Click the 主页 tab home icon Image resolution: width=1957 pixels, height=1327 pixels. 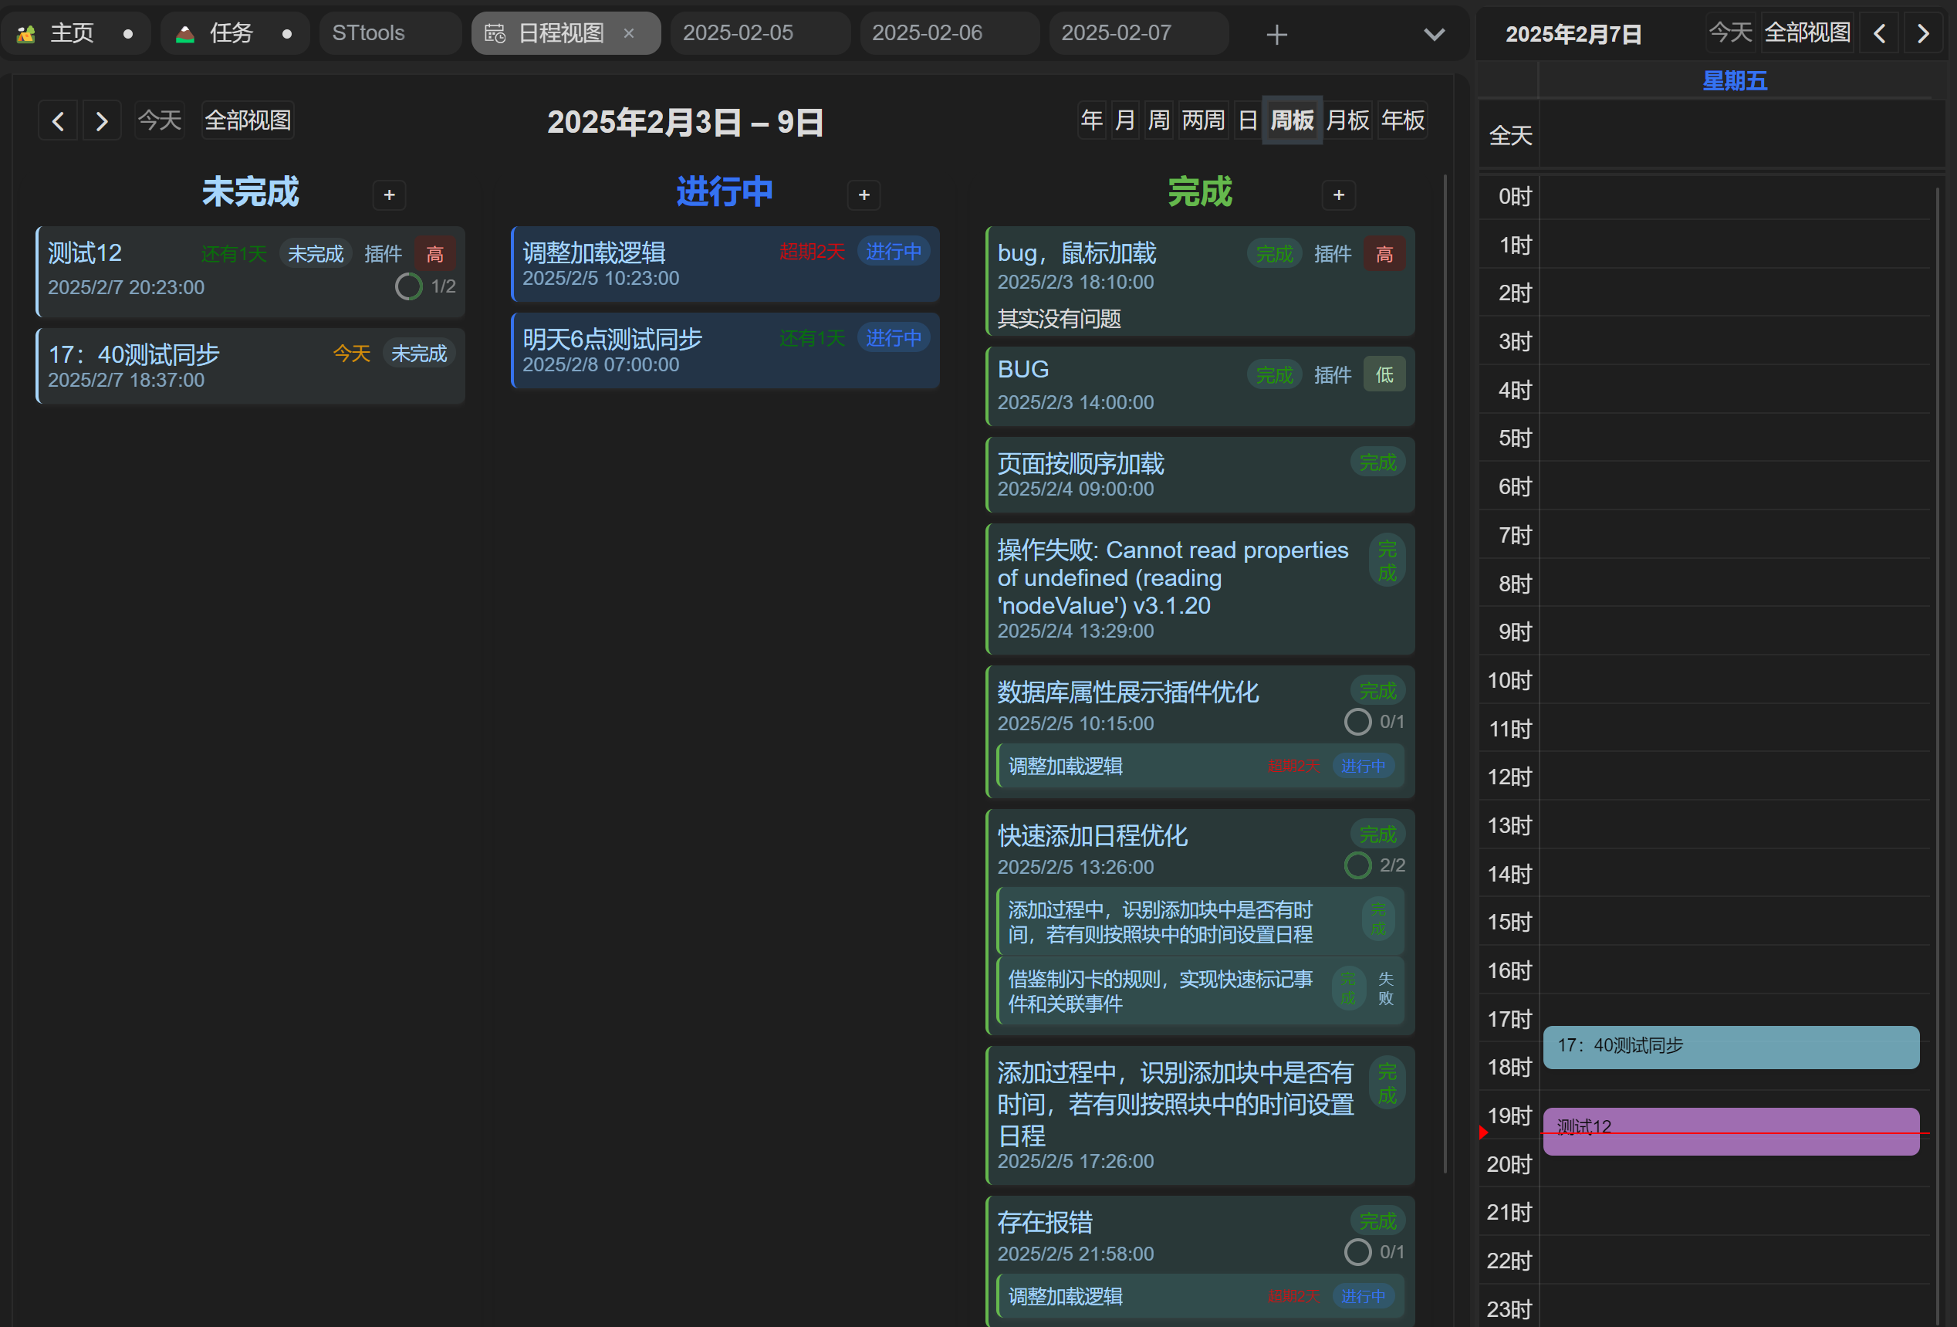coord(26,34)
